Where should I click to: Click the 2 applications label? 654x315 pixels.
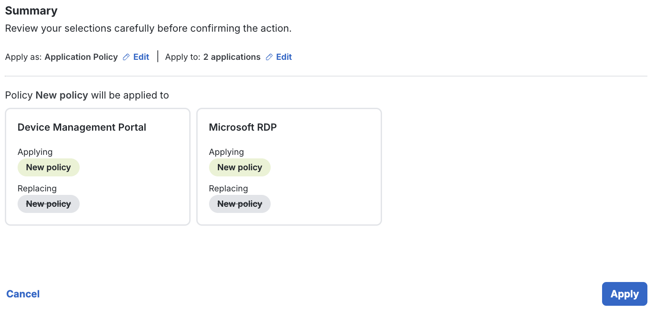[231, 57]
